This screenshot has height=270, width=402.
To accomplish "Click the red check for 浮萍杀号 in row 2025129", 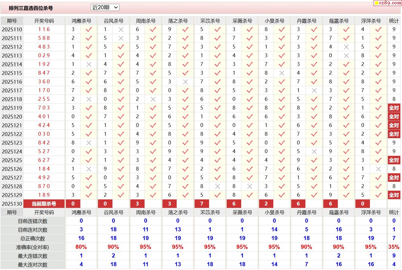I will 378,195.
